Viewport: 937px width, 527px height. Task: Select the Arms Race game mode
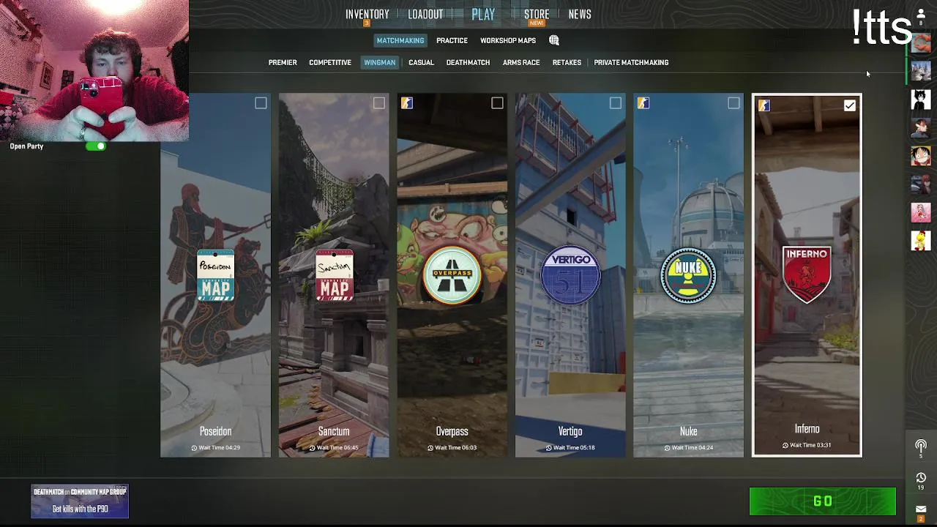(521, 62)
